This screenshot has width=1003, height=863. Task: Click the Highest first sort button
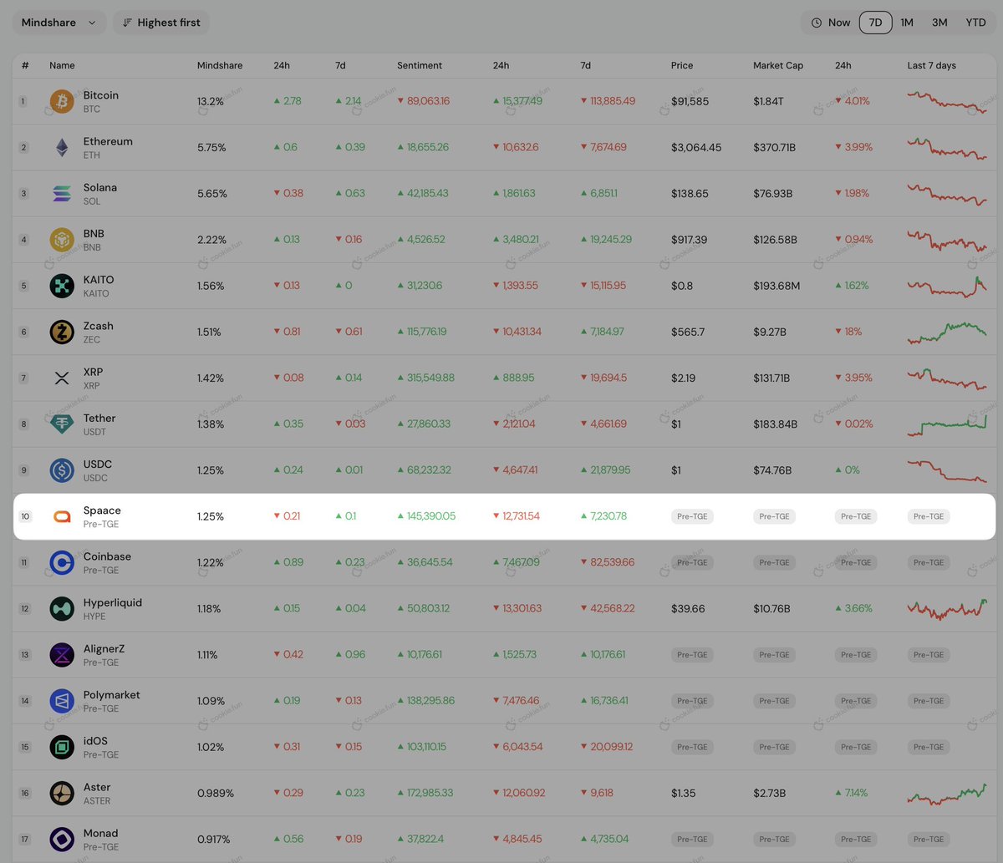coord(160,23)
